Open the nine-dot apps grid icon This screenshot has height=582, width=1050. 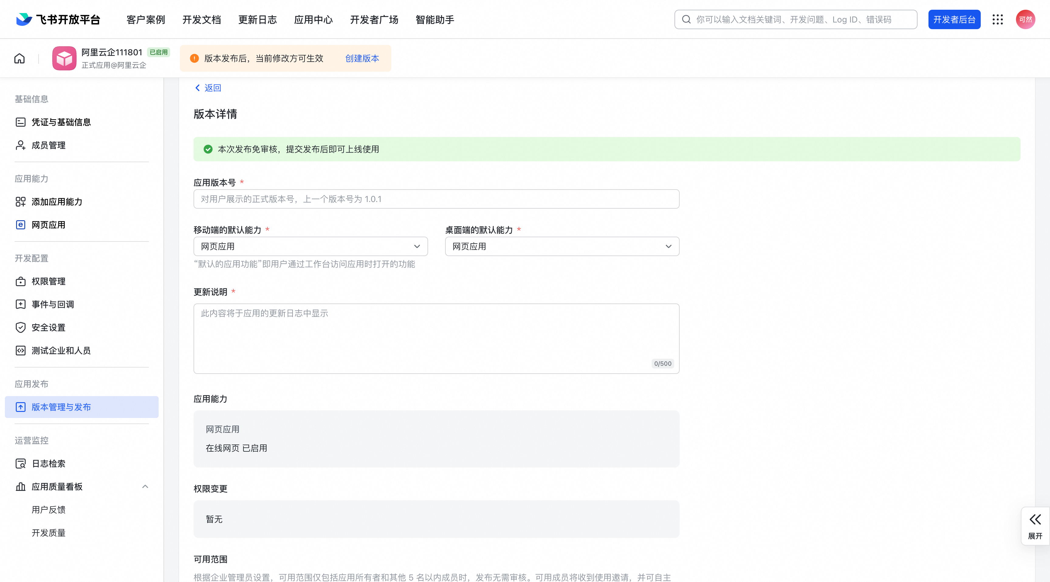tap(997, 19)
